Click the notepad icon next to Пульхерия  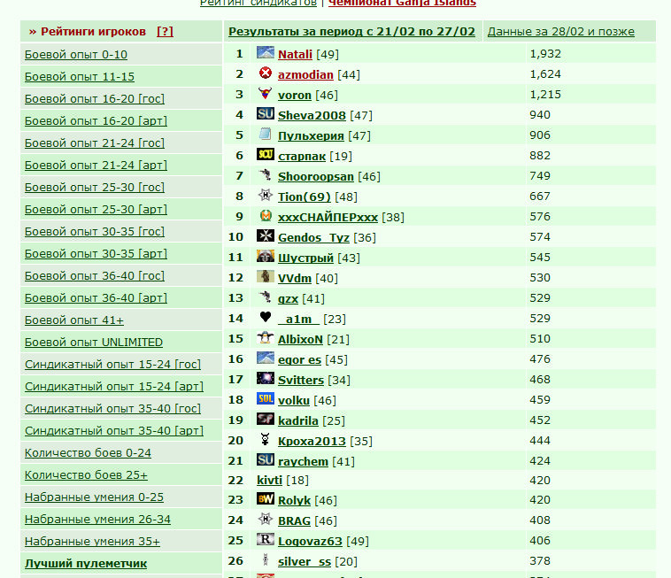coord(266,134)
